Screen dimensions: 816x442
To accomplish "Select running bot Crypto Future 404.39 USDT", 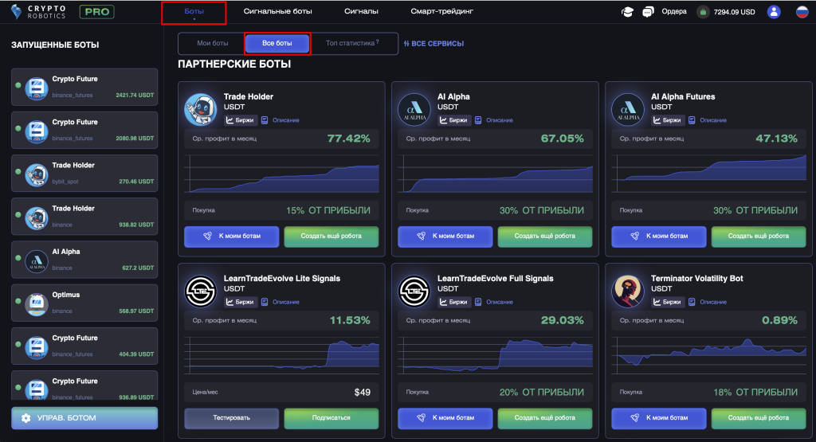I will point(84,346).
